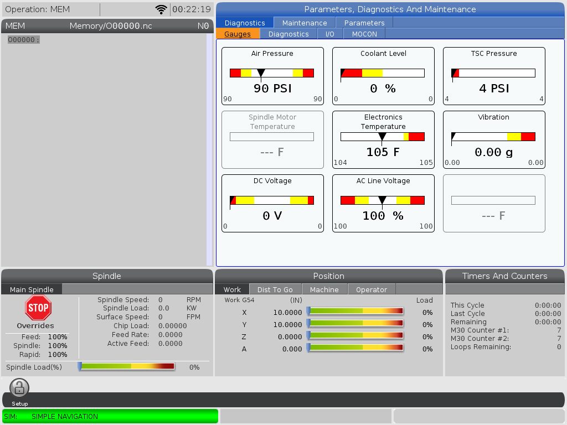
Task: Click the program editor vertical scrollbar
Action: click(x=209, y=149)
